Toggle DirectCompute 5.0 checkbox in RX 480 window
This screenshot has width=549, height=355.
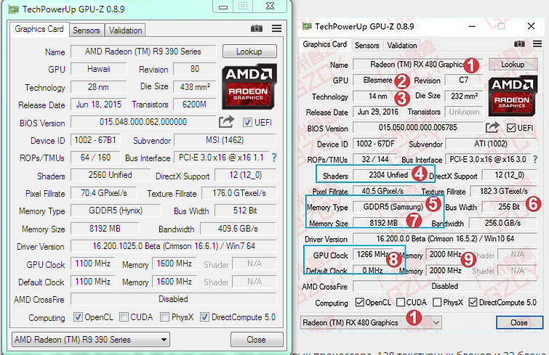473,302
